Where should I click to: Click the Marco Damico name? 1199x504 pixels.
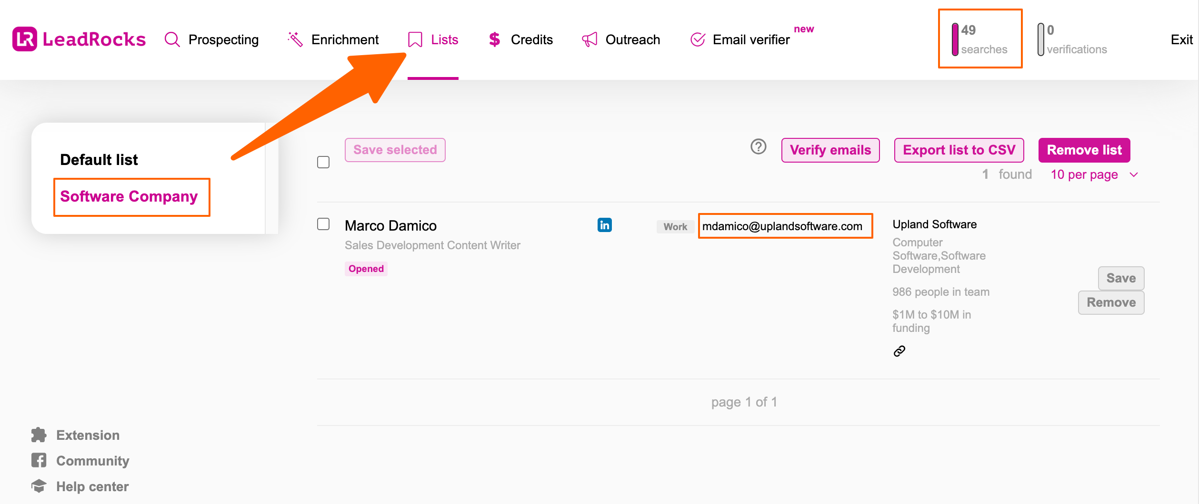(x=390, y=225)
